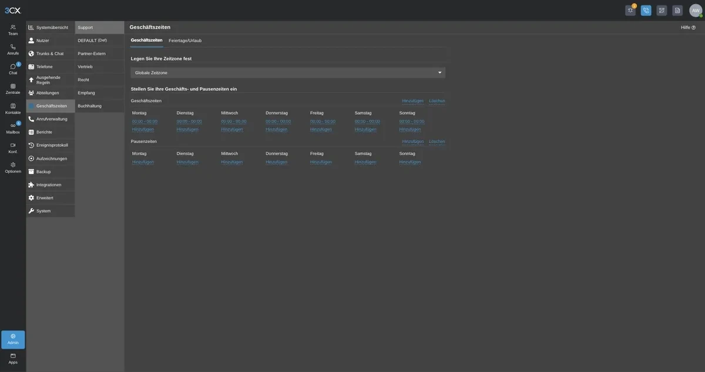The height and width of the screenshot is (372, 705).
Task: Open Anrufverwaltung in the admin menu
Action: coord(51,119)
